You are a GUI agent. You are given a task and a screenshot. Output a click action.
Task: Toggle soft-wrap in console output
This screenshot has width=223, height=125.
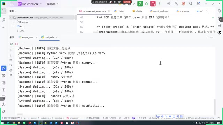click(11, 60)
